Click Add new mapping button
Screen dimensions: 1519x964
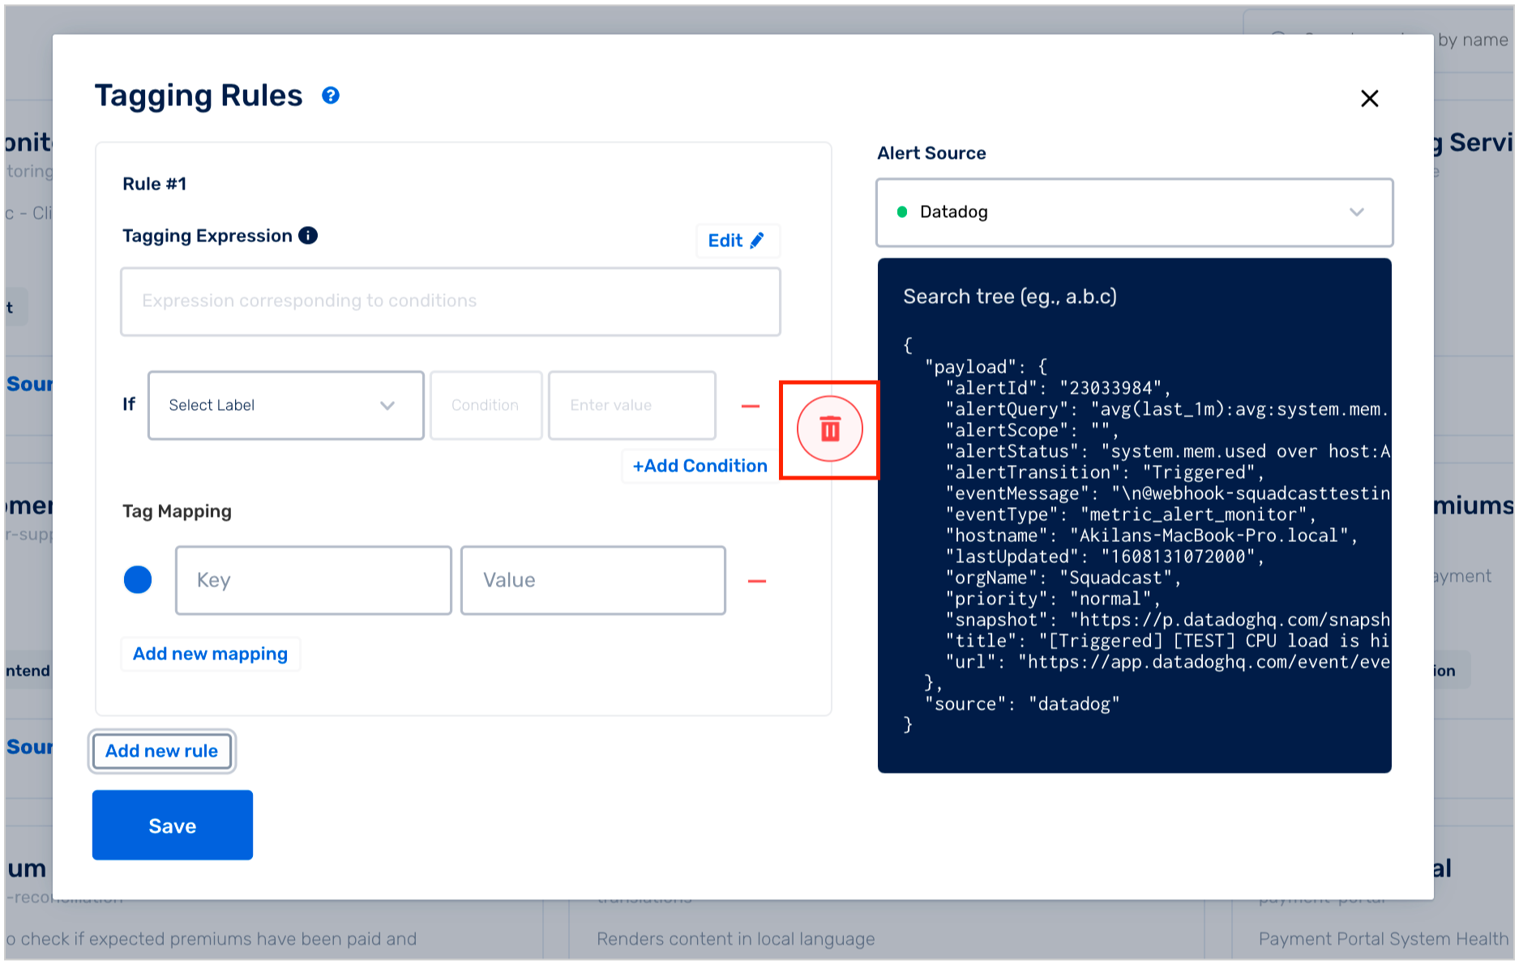(211, 655)
